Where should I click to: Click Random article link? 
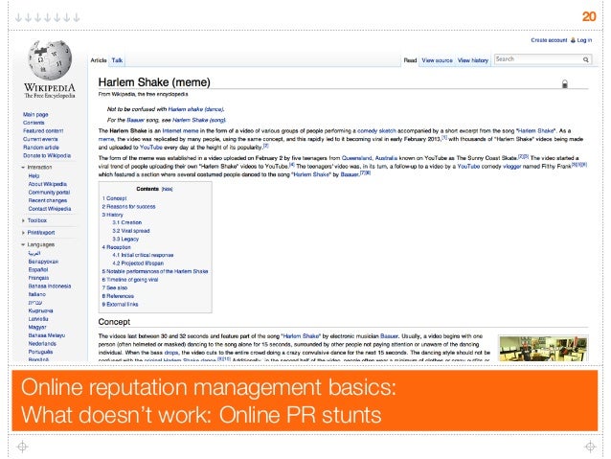[41, 148]
